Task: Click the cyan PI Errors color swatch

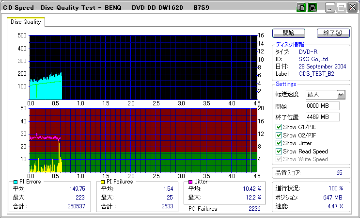Action: coord(16,182)
